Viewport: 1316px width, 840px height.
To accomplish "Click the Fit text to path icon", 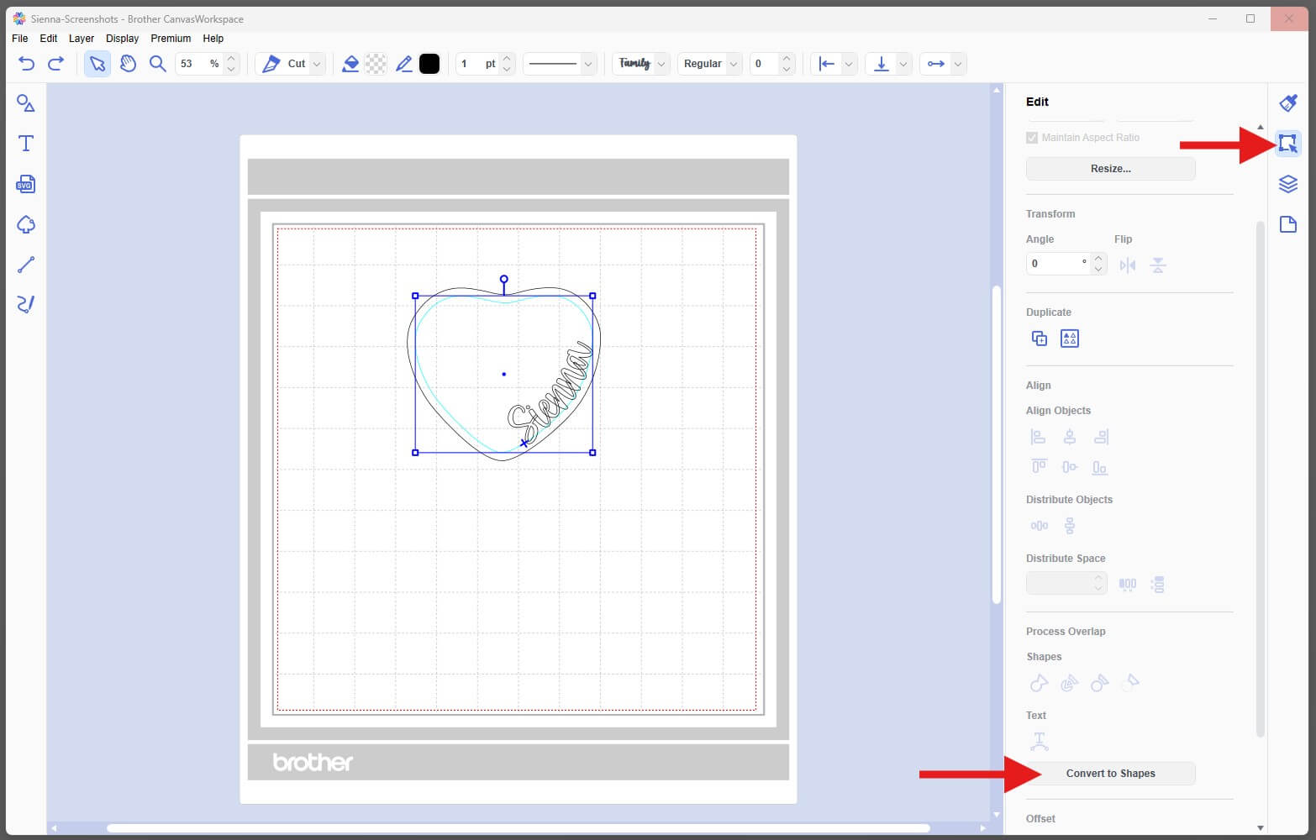I will tap(1040, 742).
